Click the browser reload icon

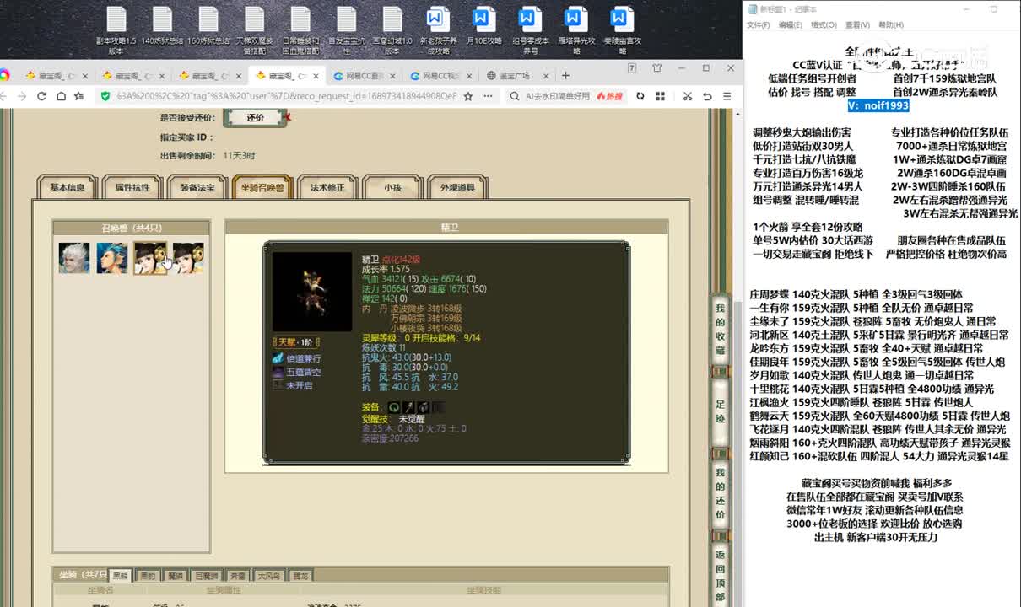[x=42, y=96]
